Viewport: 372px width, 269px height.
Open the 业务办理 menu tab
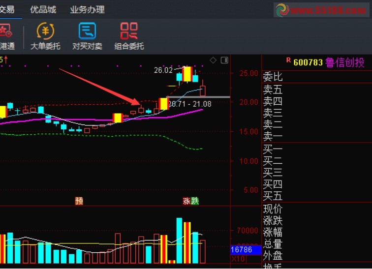87,10
